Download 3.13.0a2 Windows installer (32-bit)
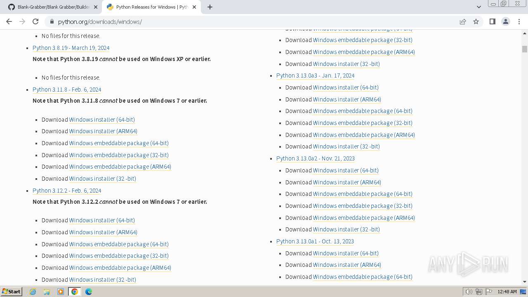The width and height of the screenshot is (528, 297). [x=346, y=229]
